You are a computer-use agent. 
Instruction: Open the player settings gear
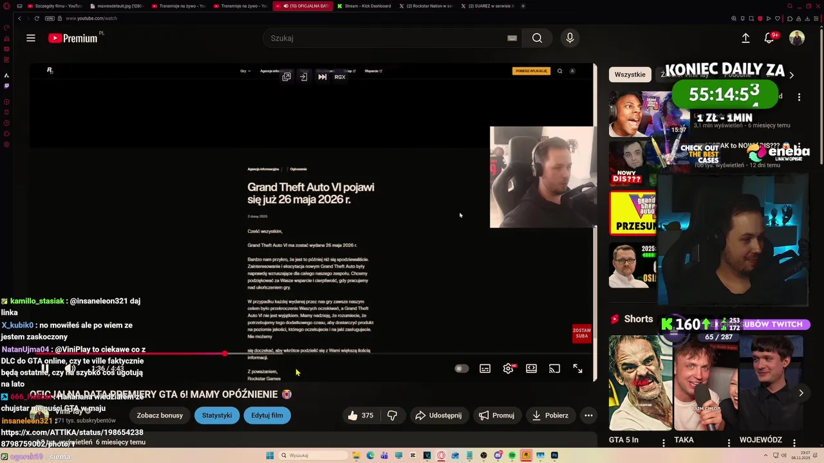(508, 368)
